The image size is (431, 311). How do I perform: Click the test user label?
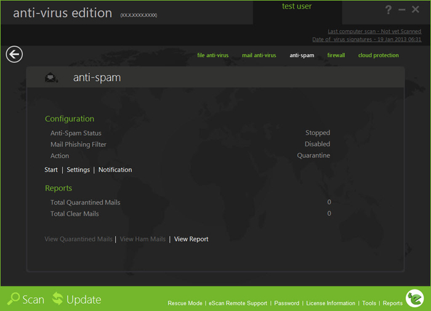[297, 6]
